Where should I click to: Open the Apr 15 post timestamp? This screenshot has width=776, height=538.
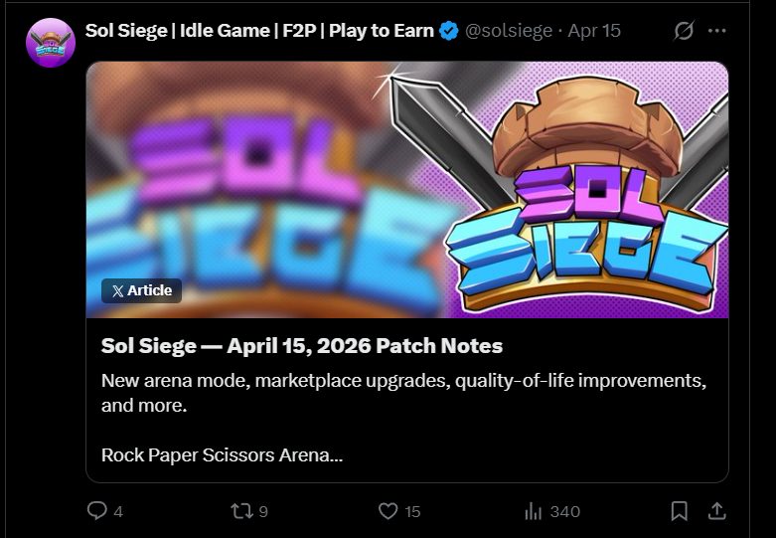594,31
